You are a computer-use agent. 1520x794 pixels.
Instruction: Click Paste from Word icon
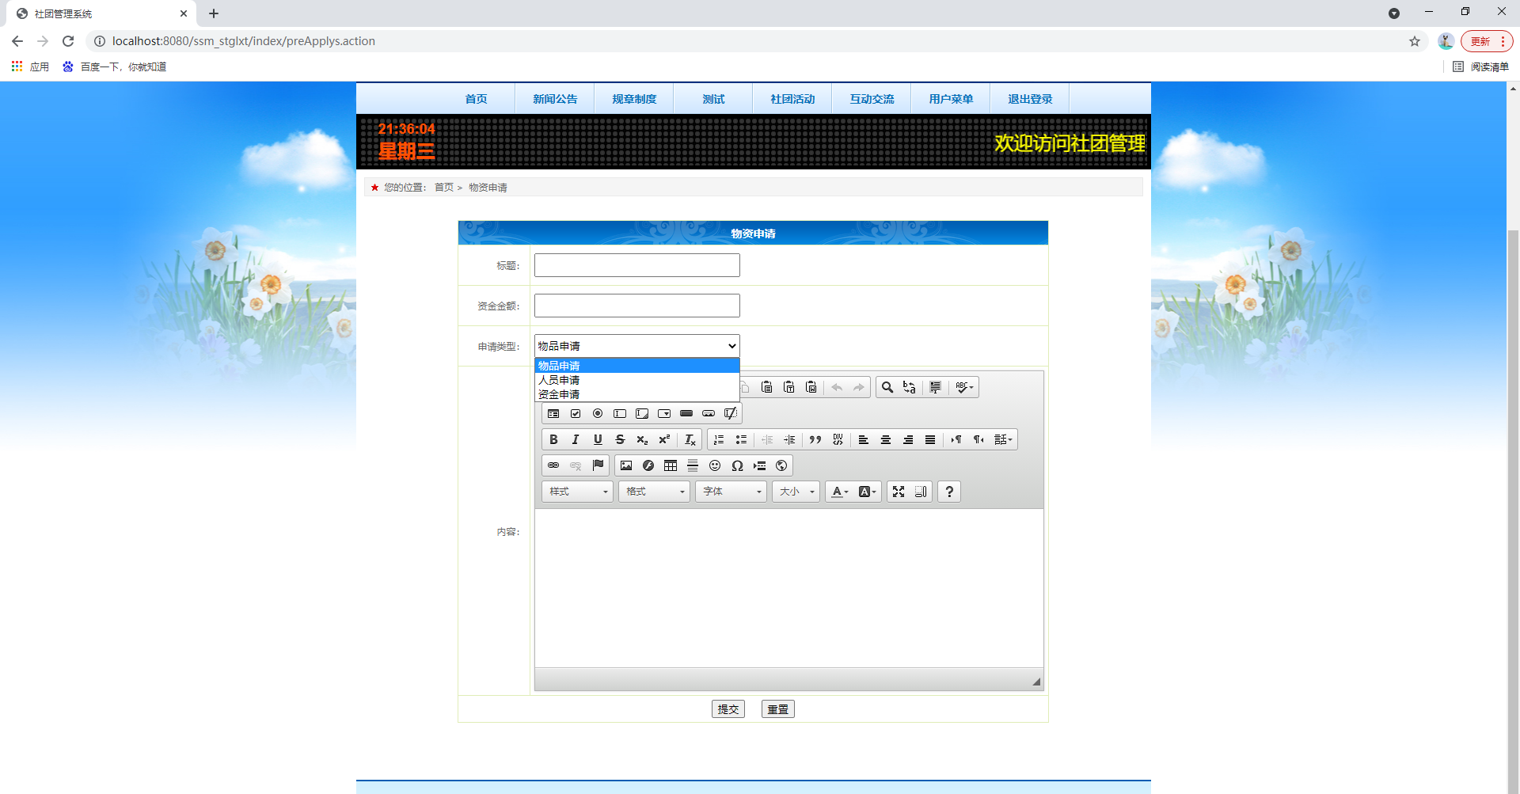(x=811, y=387)
